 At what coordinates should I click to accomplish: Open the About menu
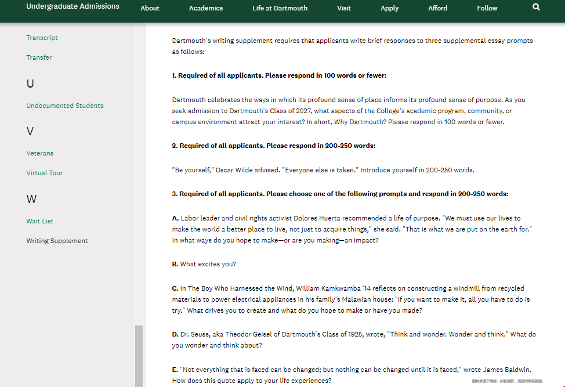150,8
